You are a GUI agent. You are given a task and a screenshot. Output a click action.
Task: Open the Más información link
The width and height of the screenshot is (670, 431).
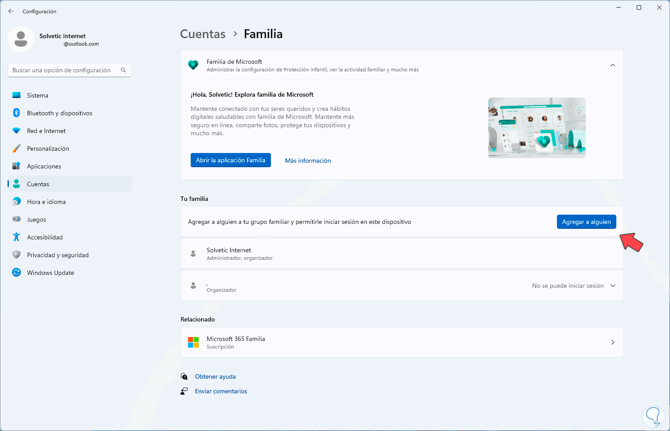(308, 161)
